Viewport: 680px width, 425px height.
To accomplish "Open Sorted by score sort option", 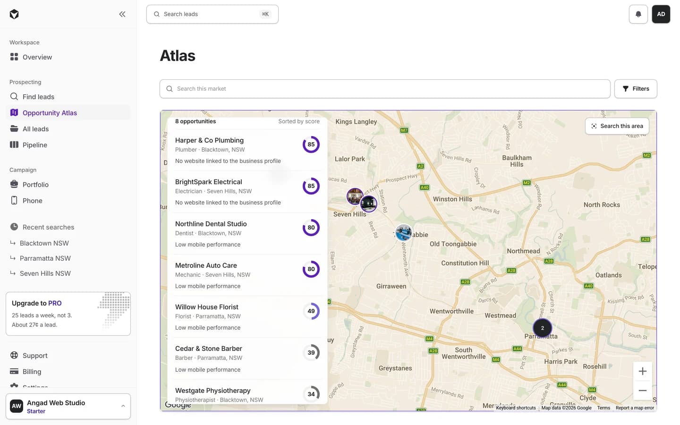I will 299,121.
